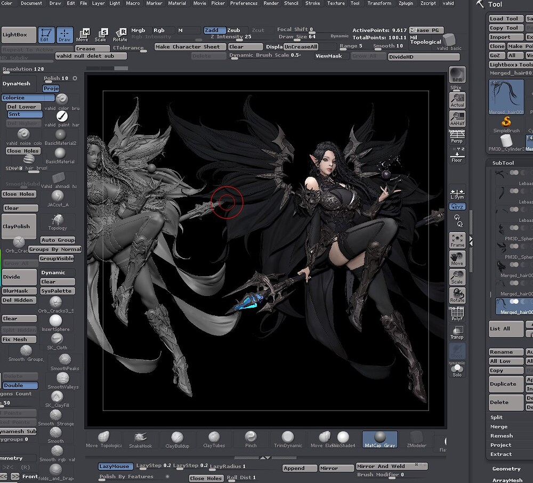Choose the Scale icon in top toolbar
Viewport: 533px width, 483px height.
click(x=101, y=35)
